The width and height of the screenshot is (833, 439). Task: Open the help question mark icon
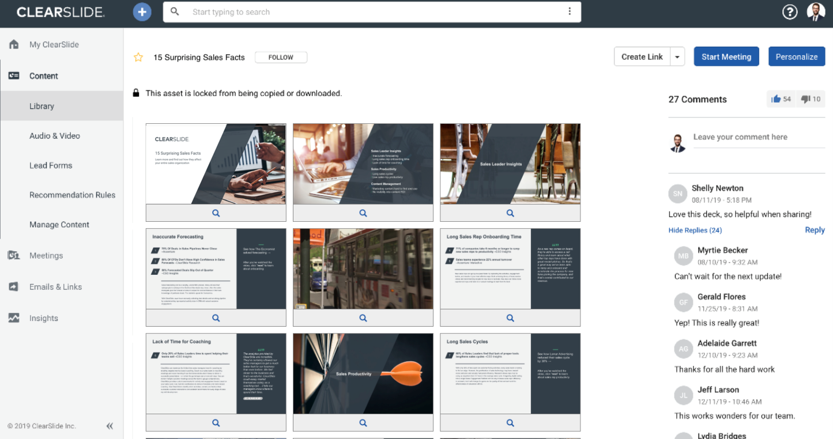tap(790, 12)
